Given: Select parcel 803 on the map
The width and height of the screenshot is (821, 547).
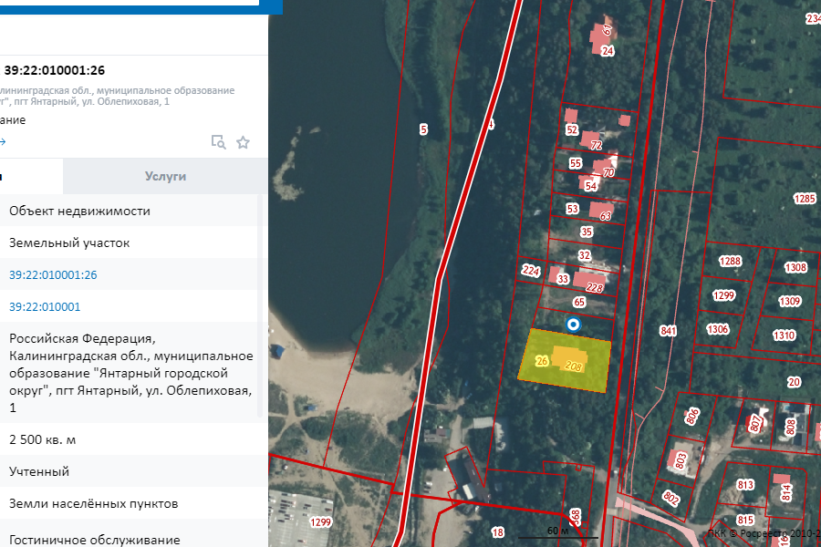Looking at the screenshot, I should (679, 459).
